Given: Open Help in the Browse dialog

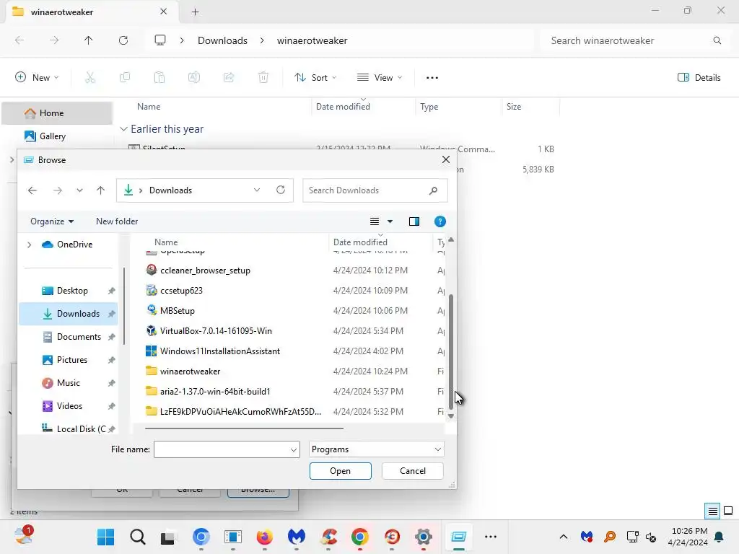Looking at the screenshot, I should point(440,221).
